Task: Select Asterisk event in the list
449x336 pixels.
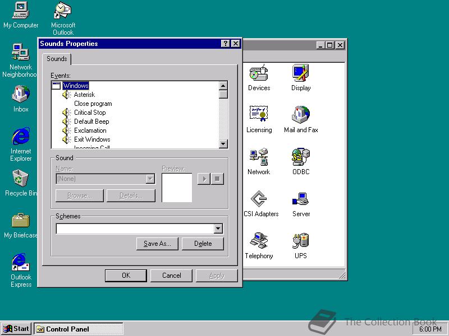Action: 84,95
